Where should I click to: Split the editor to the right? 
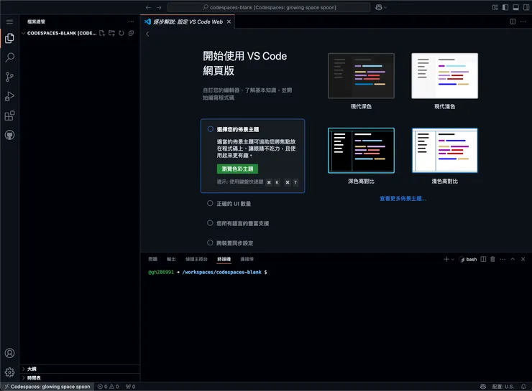(513, 22)
